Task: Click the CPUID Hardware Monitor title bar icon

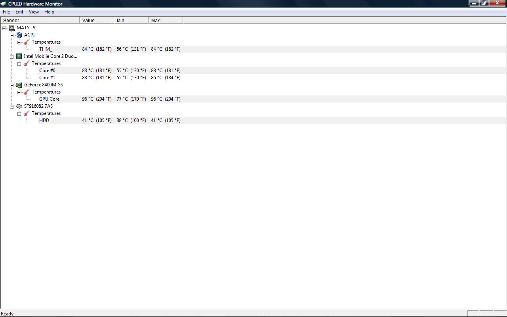Action: click(x=4, y=4)
